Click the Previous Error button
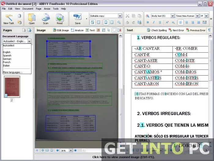 [196, 30]
